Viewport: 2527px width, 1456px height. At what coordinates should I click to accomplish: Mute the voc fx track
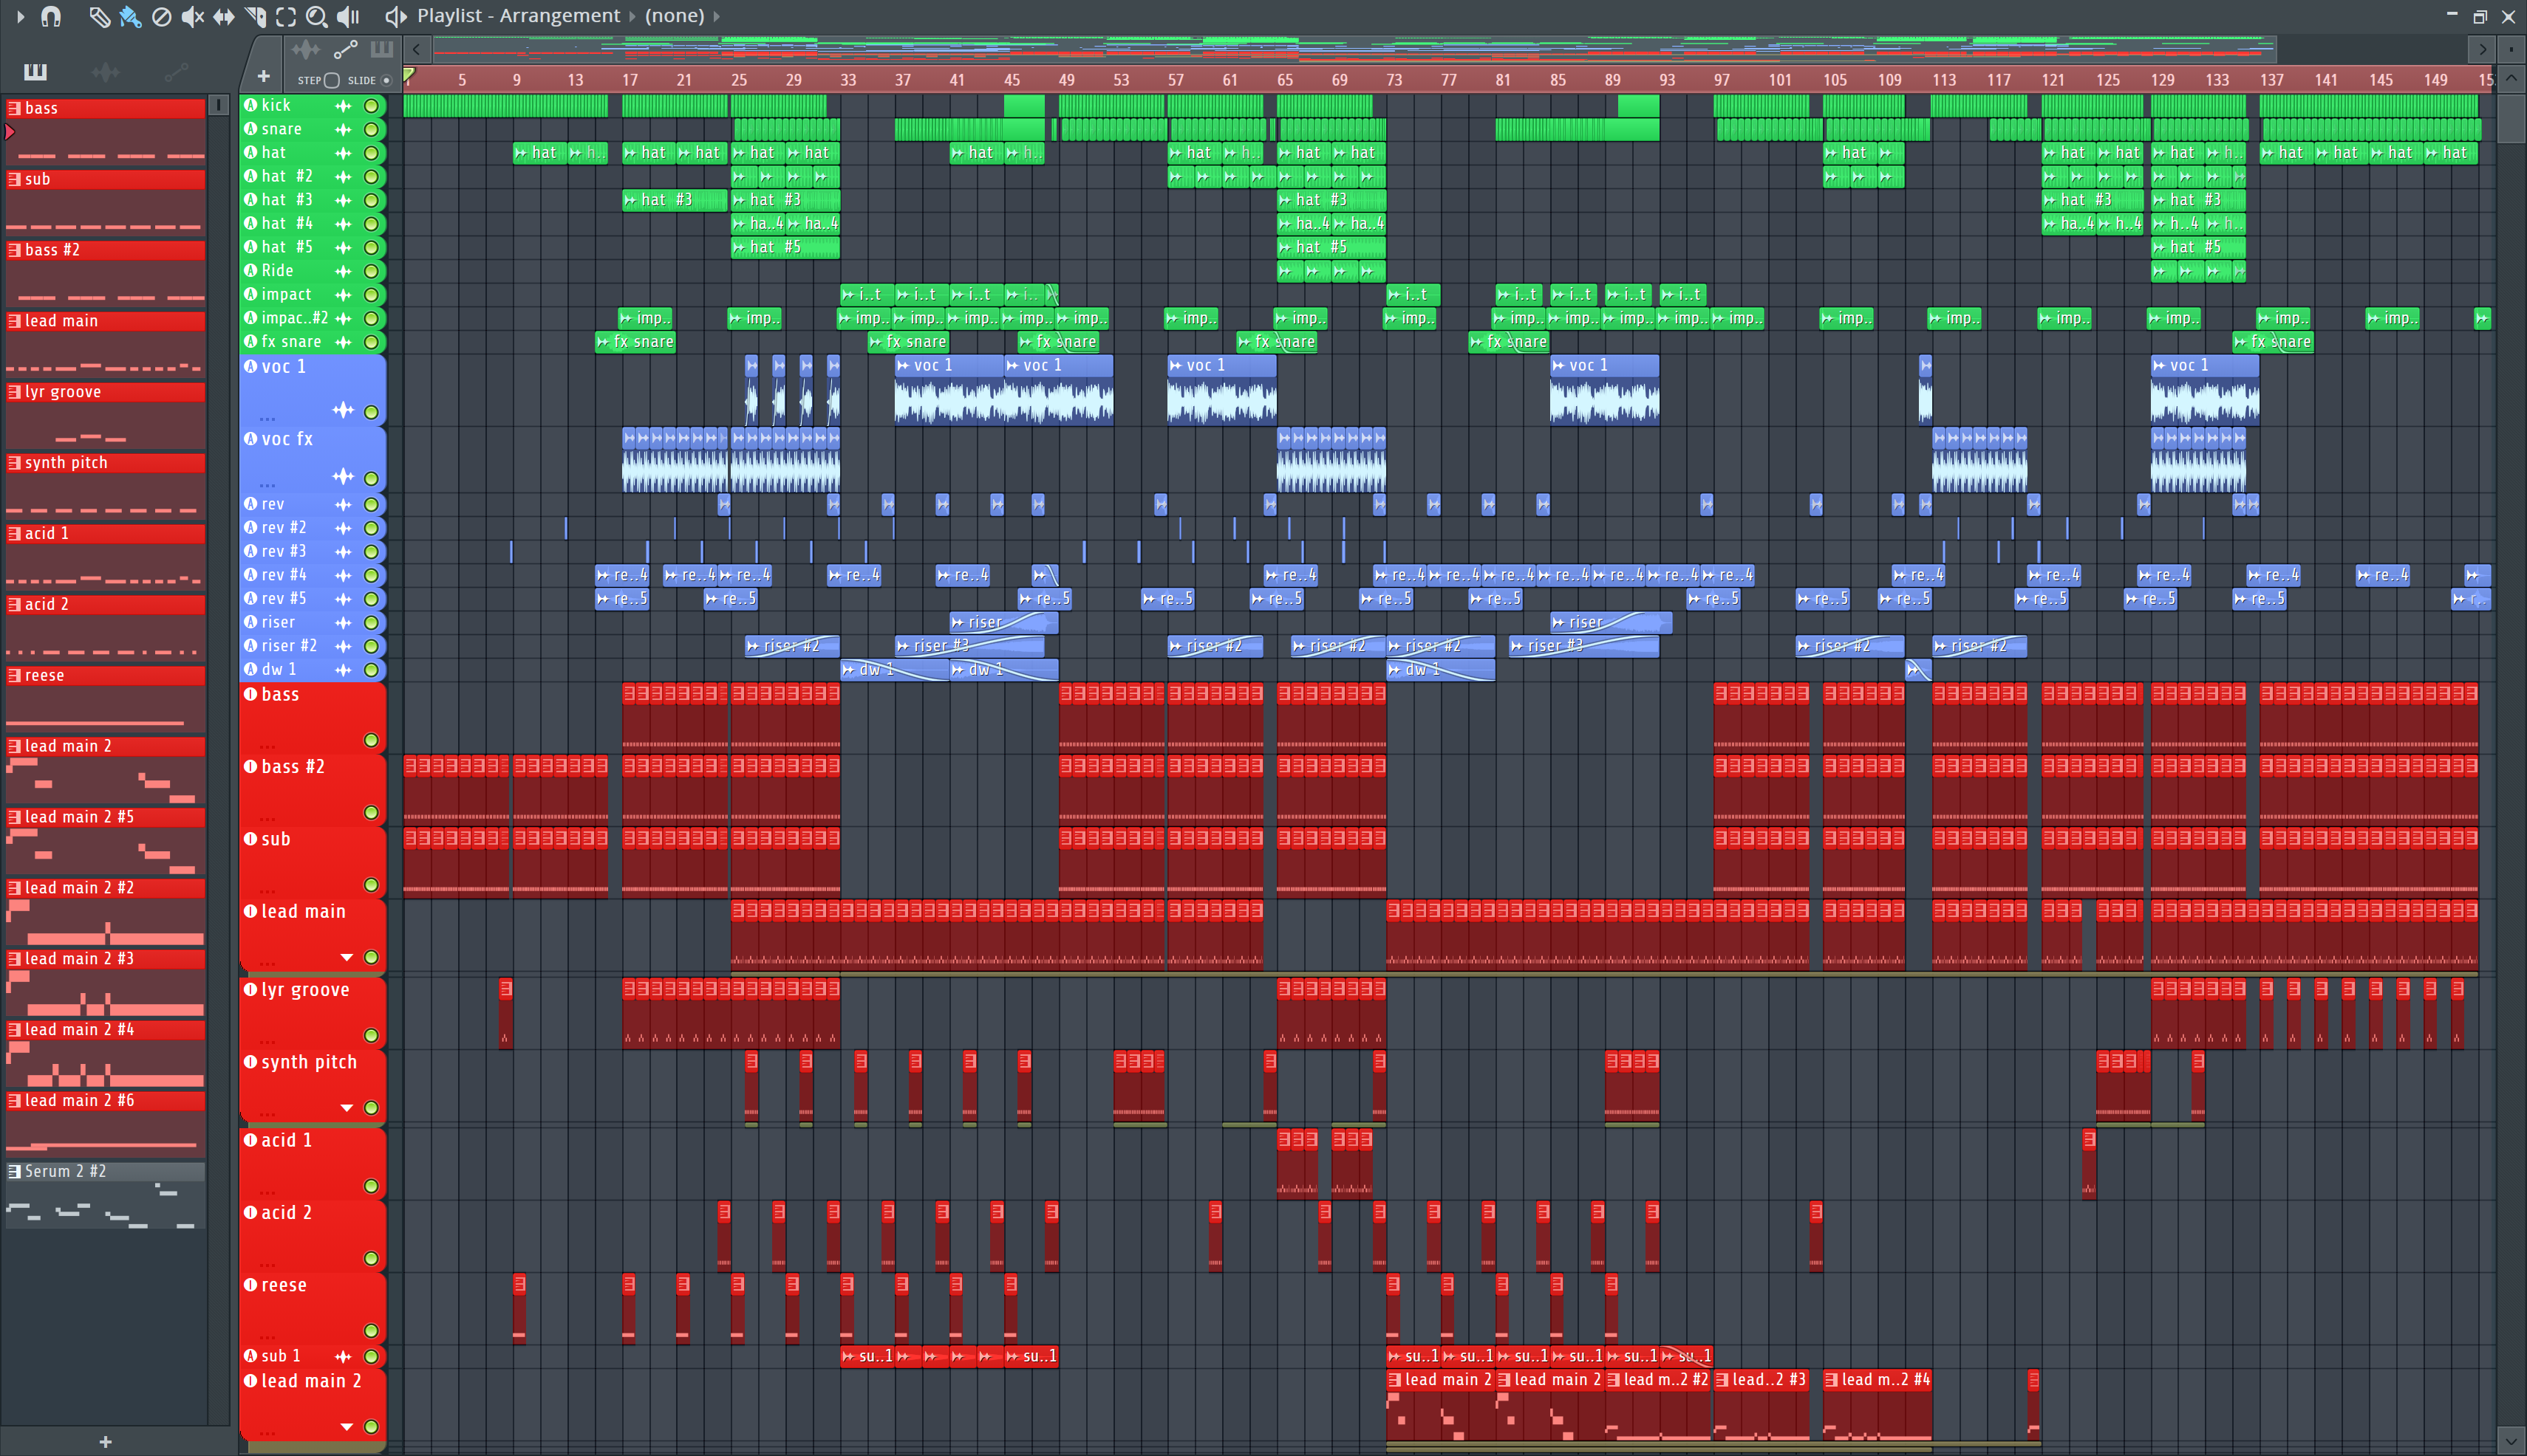pos(372,478)
